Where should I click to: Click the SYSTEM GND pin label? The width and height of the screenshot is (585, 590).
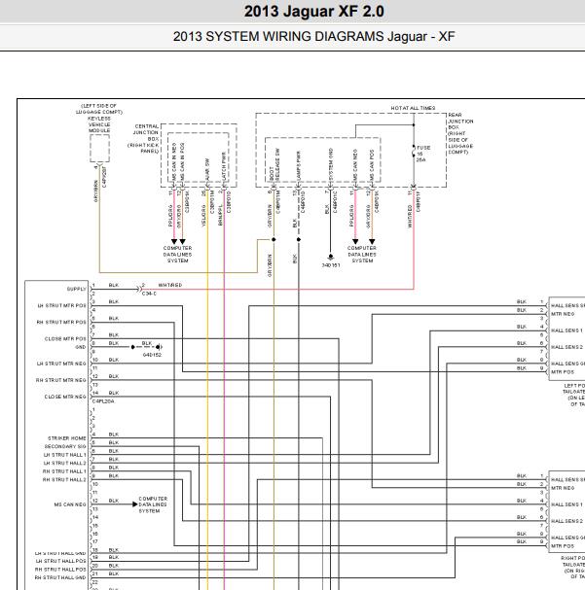point(331,164)
